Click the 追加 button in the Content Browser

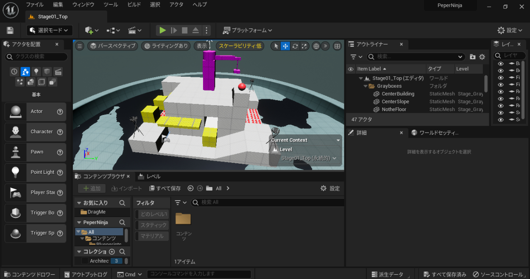pyautogui.click(x=92, y=188)
